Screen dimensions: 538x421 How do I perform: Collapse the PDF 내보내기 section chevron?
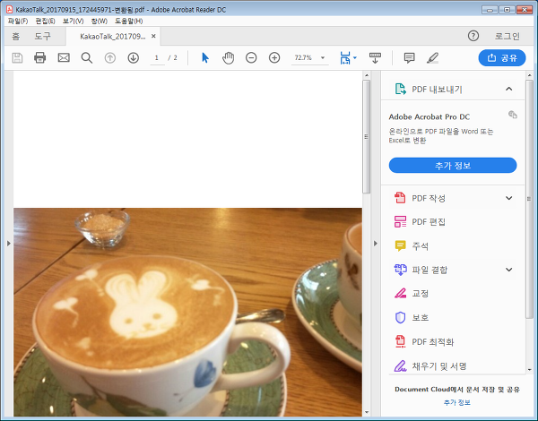[x=508, y=89]
